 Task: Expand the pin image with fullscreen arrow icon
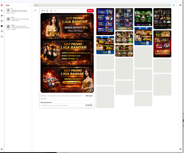[91, 85]
